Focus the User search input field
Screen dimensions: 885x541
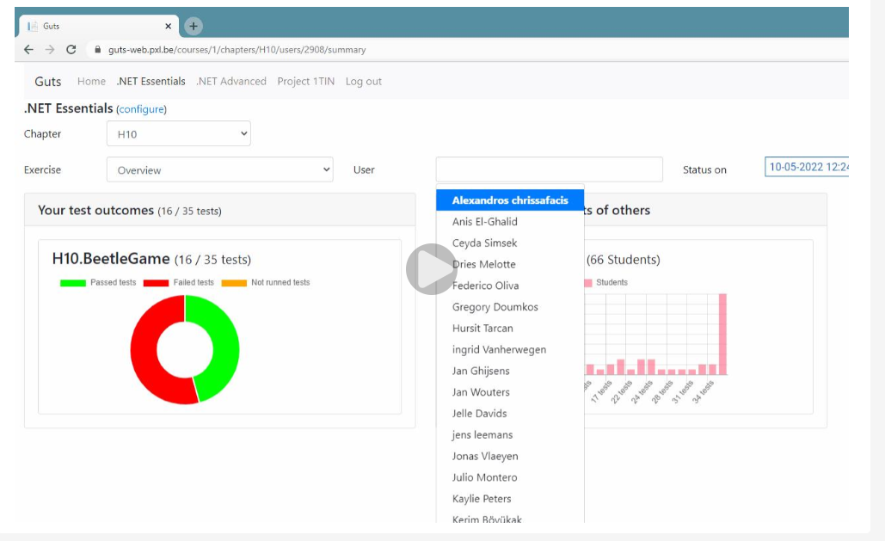click(550, 169)
